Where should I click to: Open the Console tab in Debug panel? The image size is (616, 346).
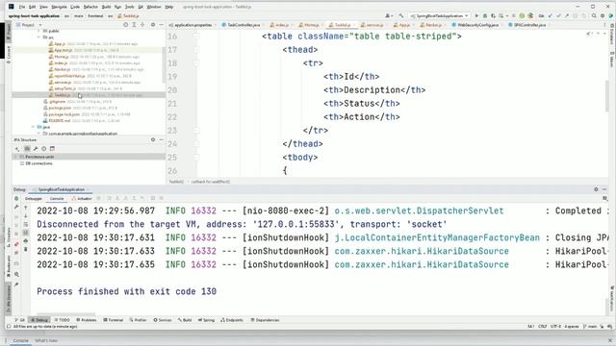[x=57, y=199]
